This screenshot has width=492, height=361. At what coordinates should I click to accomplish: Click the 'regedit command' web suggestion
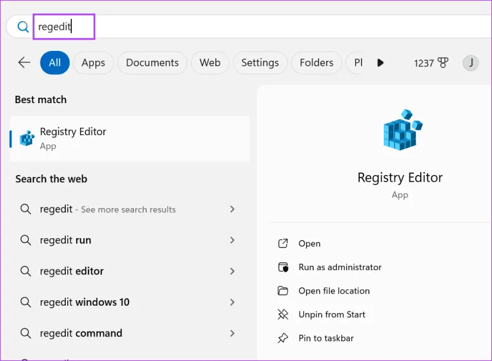click(x=81, y=333)
